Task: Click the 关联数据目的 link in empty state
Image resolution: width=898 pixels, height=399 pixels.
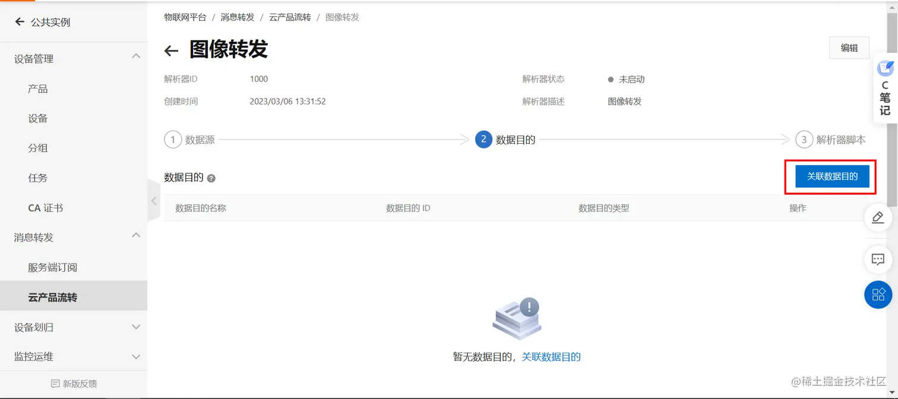Action: click(x=551, y=357)
